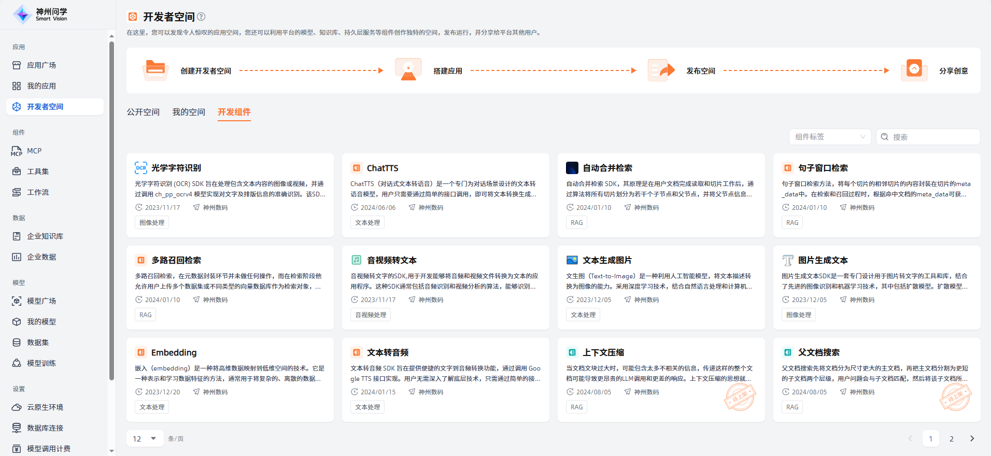Click the 图片生成文本 T-shaped icon

tap(788, 260)
